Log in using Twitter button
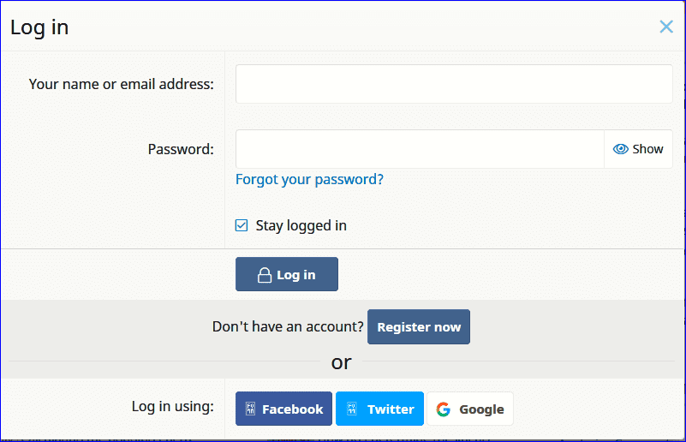 coord(379,409)
